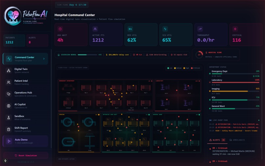Expand Command Center chevron arrow
265x166 pixels.
44,59
